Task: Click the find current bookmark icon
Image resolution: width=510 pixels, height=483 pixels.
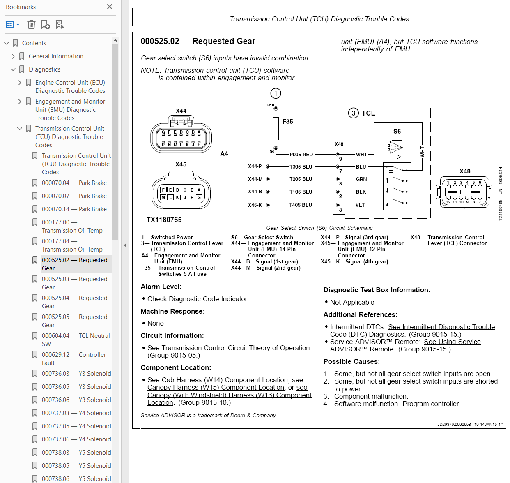Action: [x=60, y=25]
